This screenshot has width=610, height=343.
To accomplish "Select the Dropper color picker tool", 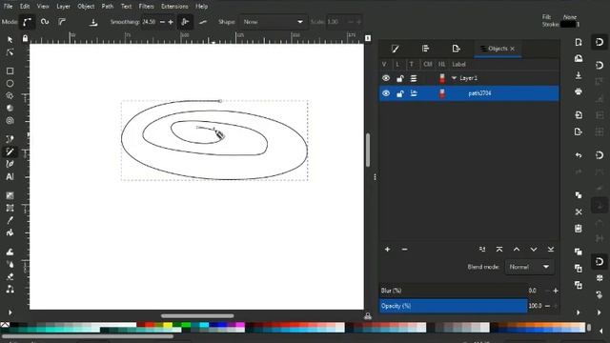I will 10,220.
